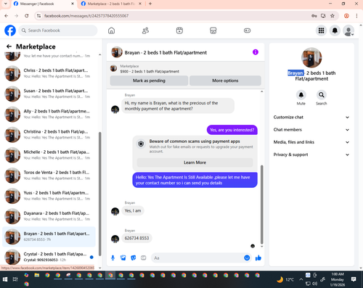Screen dimensions: 363x288
Task: Click Learn More on scam warning
Action: point(195,162)
